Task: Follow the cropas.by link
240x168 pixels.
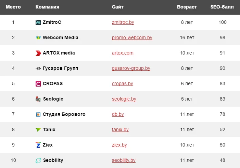Action: tap(122, 83)
